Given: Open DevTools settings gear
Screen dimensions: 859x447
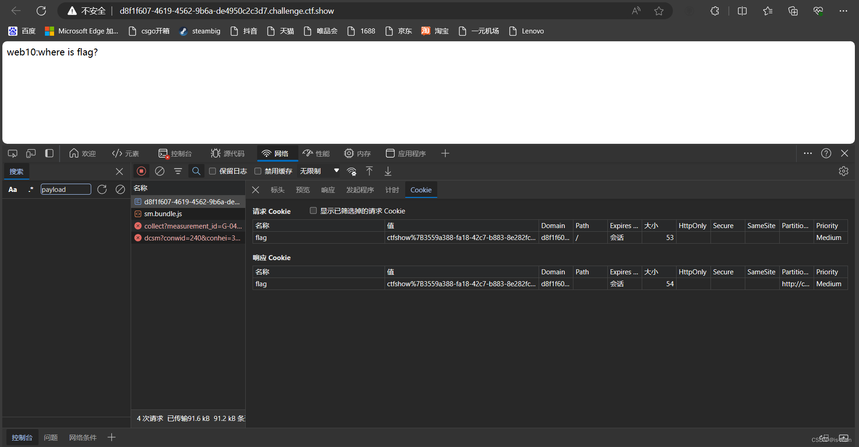Looking at the screenshot, I should click(843, 171).
